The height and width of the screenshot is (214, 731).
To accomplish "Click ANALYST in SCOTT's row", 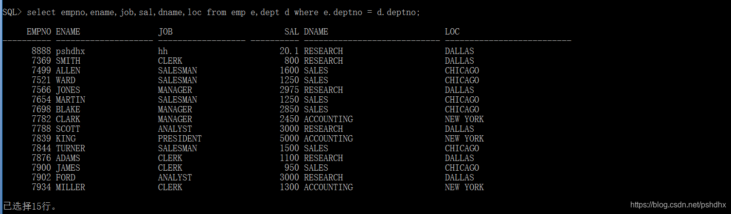I will pyautogui.click(x=175, y=129).
